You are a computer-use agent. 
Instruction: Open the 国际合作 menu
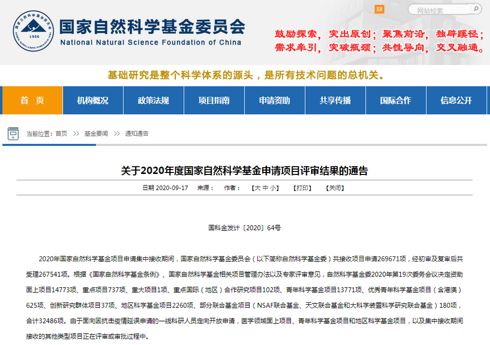[395, 100]
